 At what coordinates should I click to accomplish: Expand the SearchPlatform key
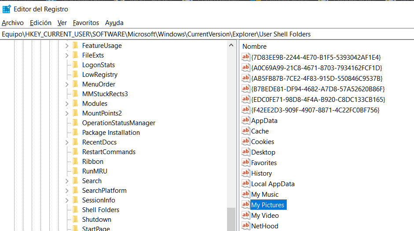(x=67, y=191)
